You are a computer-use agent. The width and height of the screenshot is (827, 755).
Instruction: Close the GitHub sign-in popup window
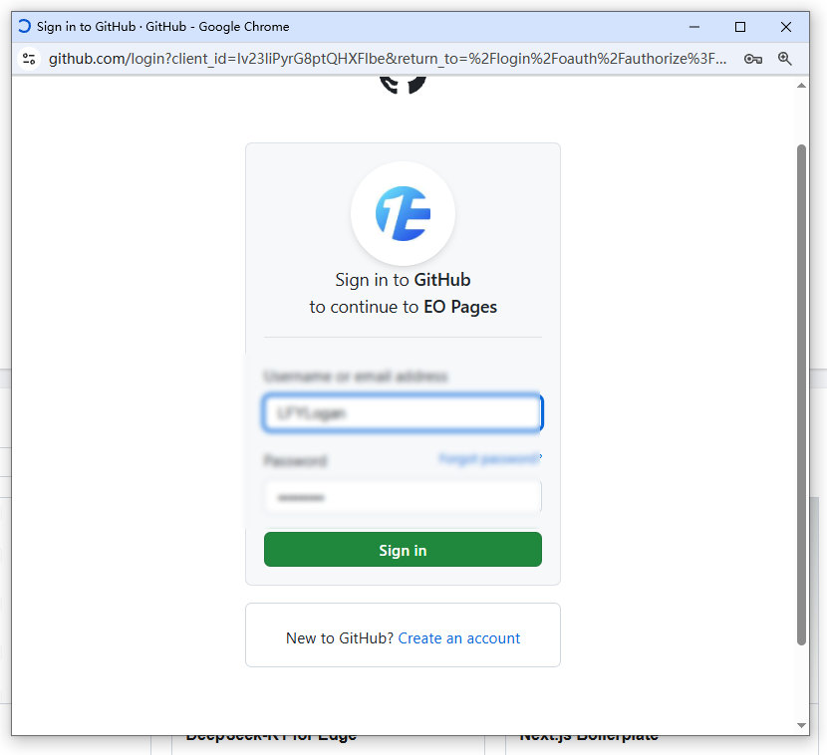(786, 27)
